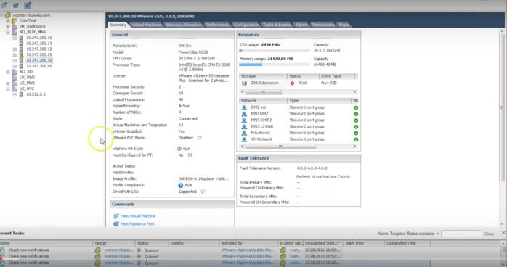This screenshot has width=507, height=267.
Task: Click the green status check for DMZ net
Action: 356,107
